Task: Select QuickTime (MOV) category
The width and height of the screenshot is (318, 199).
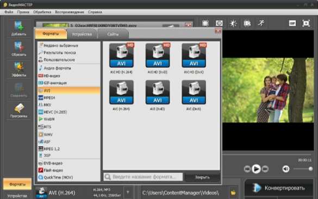Action: 69,177
